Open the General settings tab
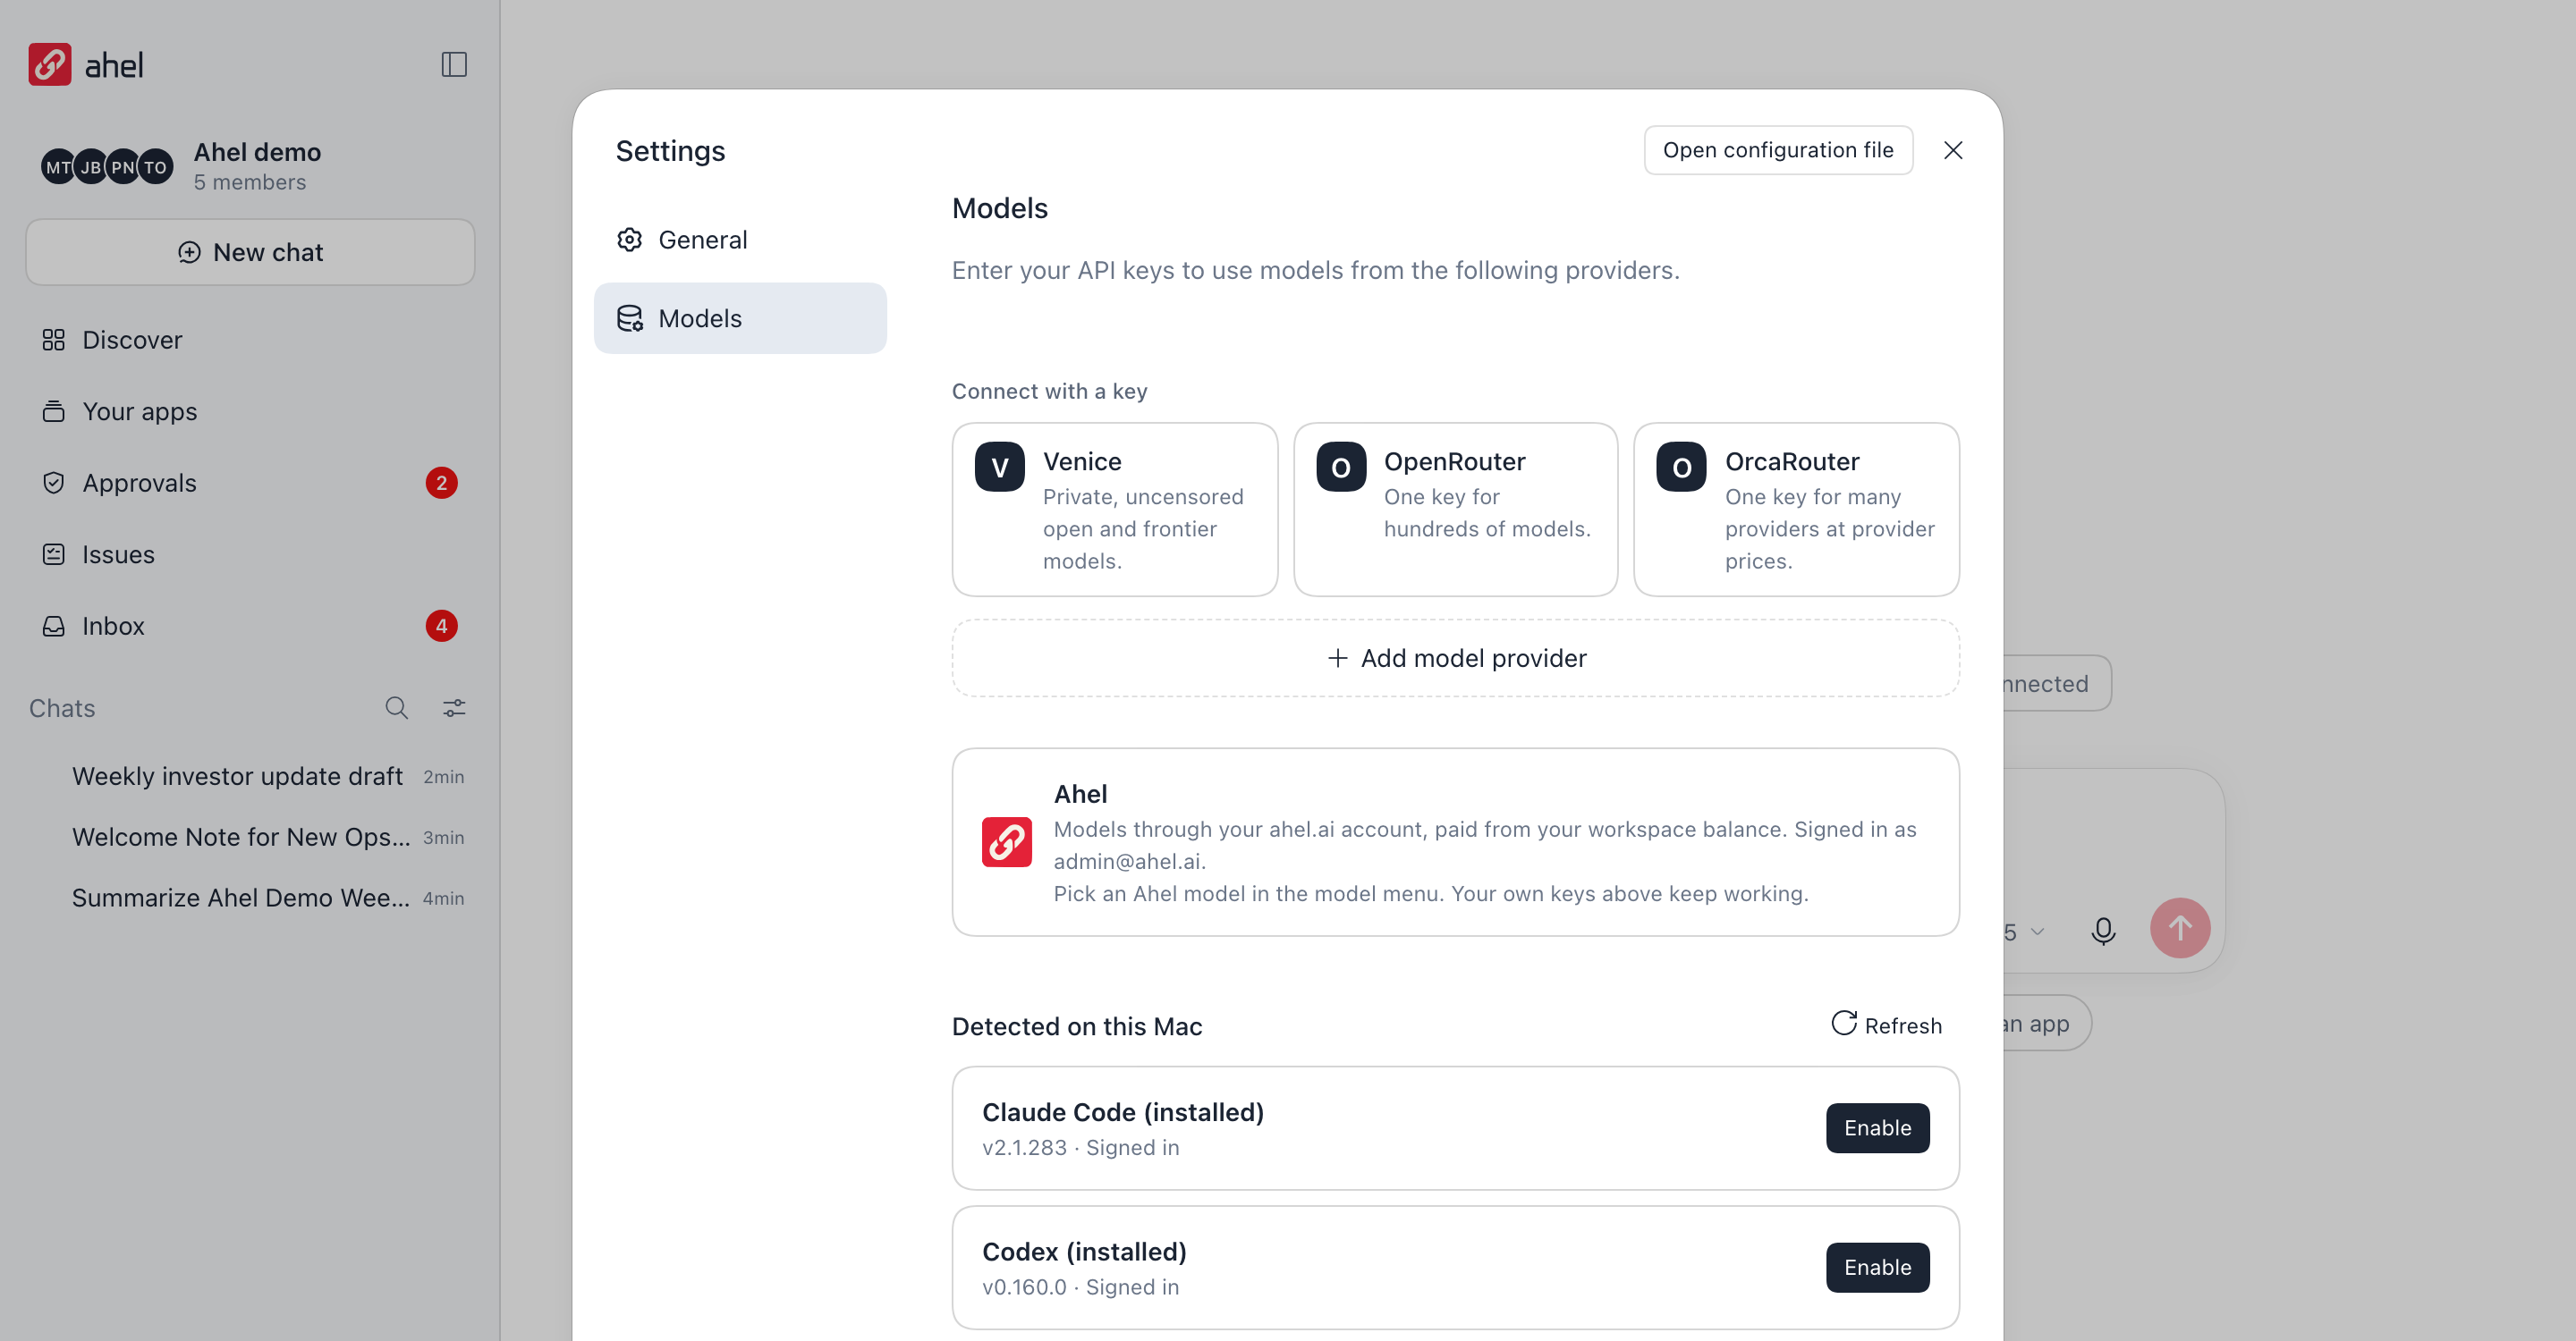 [x=740, y=240]
